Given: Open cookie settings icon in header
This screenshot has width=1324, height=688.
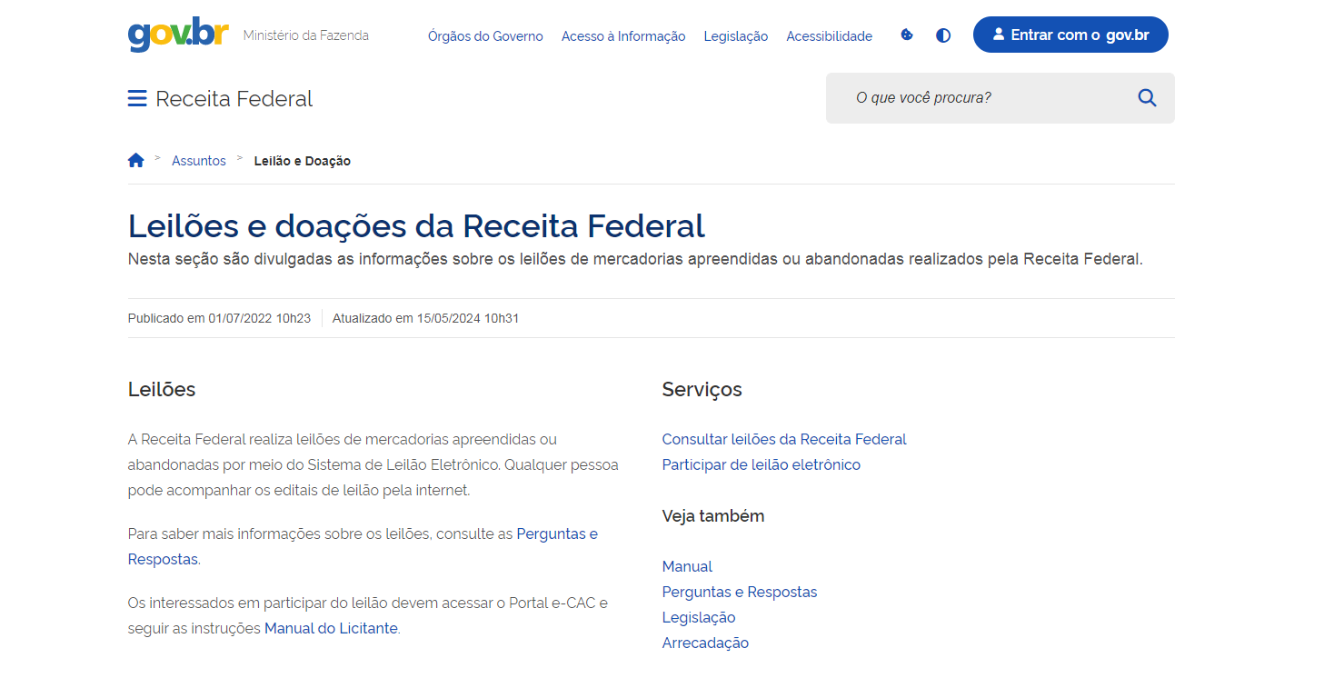Looking at the screenshot, I should click(x=906, y=35).
